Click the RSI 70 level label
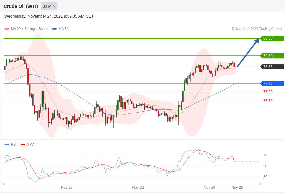The height and width of the screenshot is (193, 285). (265, 155)
